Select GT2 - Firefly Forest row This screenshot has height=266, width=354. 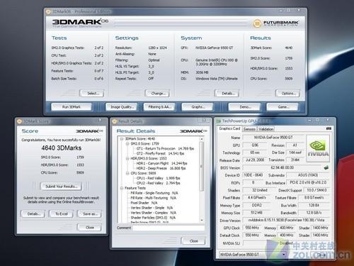pyautogui.click(x=160, y=154)
